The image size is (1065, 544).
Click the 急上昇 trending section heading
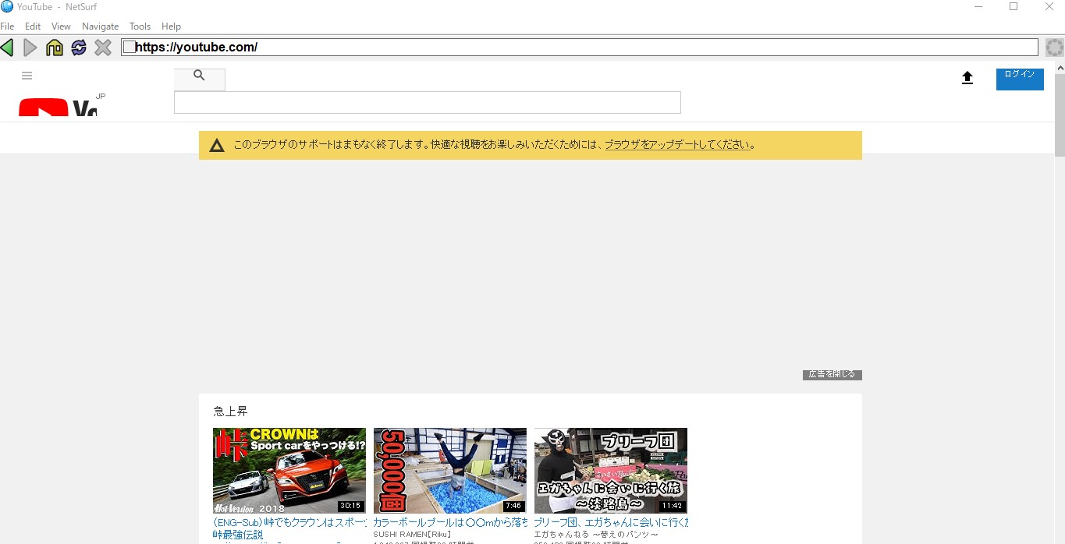[x=231, y=412]
